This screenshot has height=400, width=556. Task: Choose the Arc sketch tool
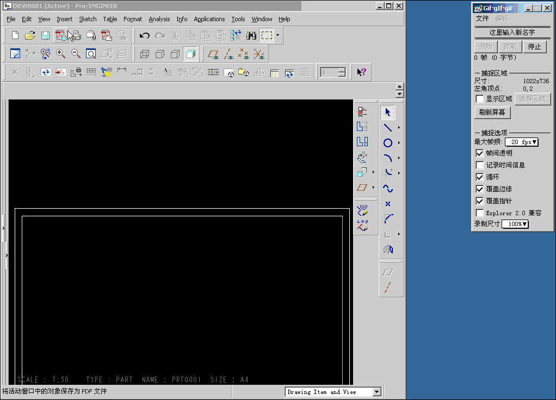(387, 158)
